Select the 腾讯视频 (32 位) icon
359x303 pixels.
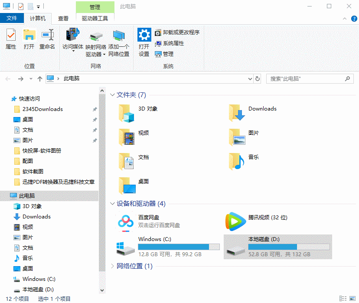click(235, 222)
